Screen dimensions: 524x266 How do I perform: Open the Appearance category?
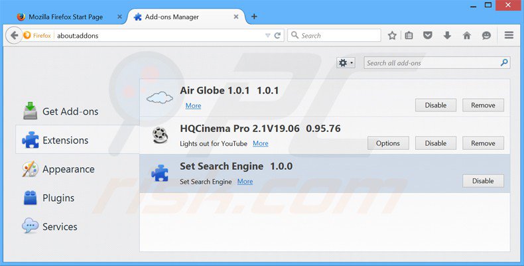tap(78, 168)
